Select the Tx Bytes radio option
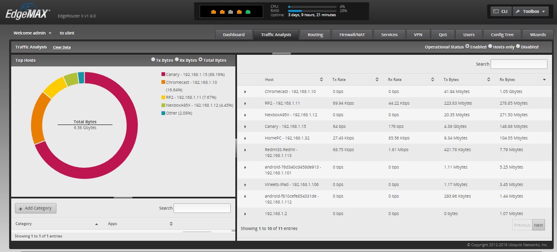The height and width of the screenshot is (252, 557). [x=153, y=60]
